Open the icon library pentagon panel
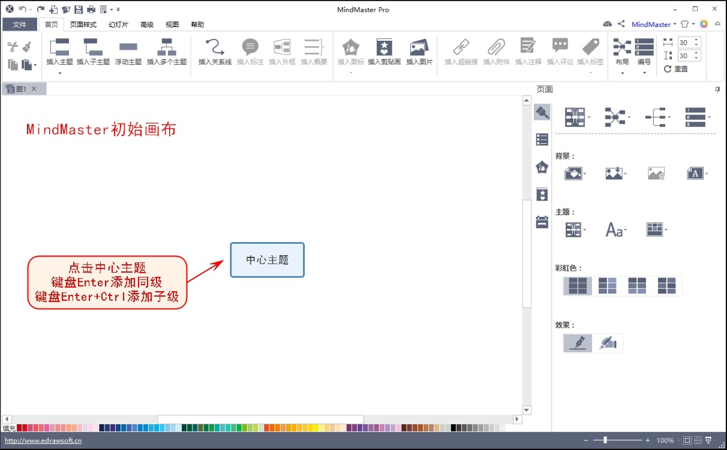Viewport: 727px width, 450px height. pyautogui.click(x=542, y=167)
